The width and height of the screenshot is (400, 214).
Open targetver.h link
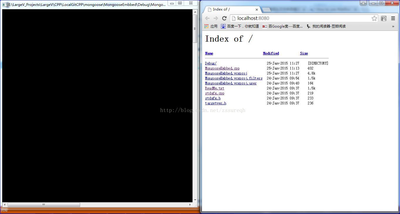point(215,103)
